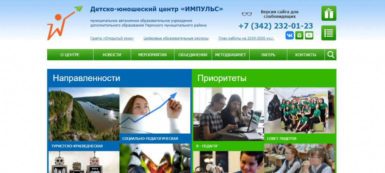385x173 pixels.
Task: Open the ЛАГЕРЬ menu item
Action: click(268, 55)
